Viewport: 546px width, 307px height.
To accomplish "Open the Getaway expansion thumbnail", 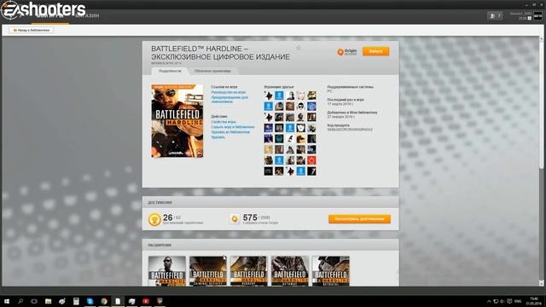I will pos(290,271).
